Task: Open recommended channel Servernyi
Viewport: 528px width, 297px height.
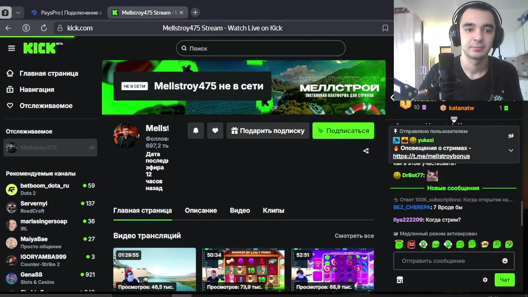Action: point(50,207)
